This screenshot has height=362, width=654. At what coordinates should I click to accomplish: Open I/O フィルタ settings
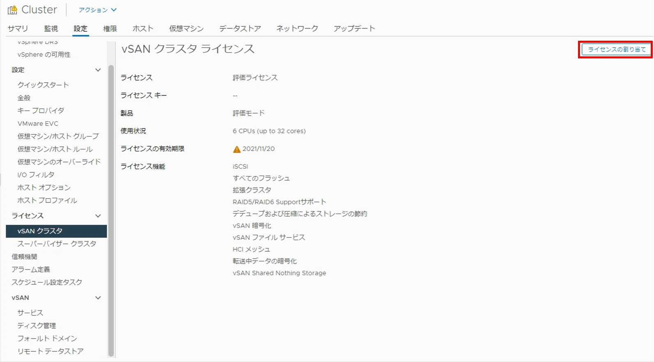click(x=36, y=175)
